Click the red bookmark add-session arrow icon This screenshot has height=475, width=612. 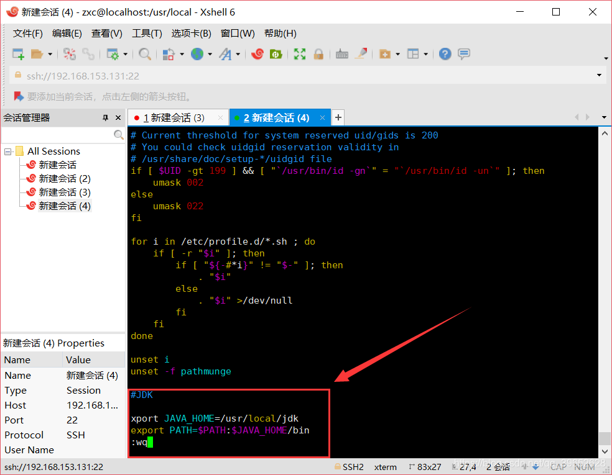point(18,96)
